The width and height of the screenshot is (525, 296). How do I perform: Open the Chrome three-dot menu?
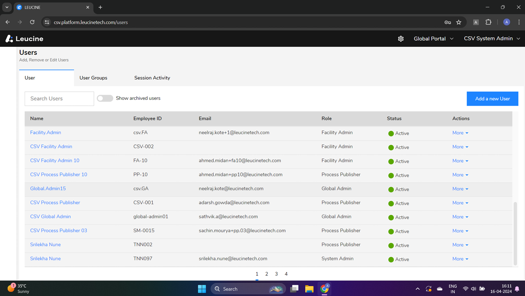pyautogui.click(x=519, y=22)
